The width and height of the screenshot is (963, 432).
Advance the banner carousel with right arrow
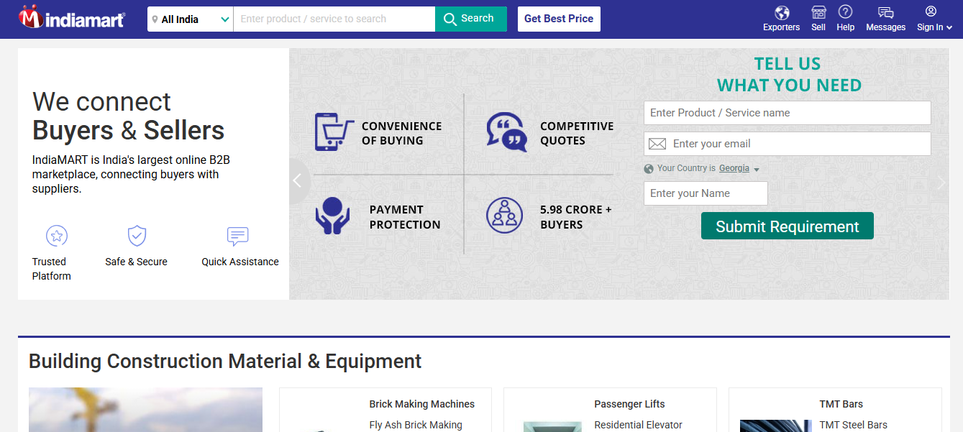pyautogui.click(x=941, y=182)
